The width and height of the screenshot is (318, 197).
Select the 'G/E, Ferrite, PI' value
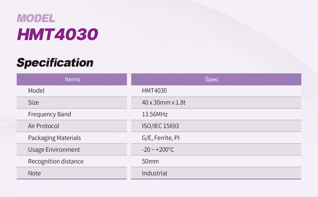tap(161, 138)
